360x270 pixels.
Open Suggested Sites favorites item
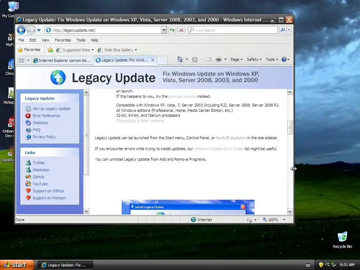75,50
